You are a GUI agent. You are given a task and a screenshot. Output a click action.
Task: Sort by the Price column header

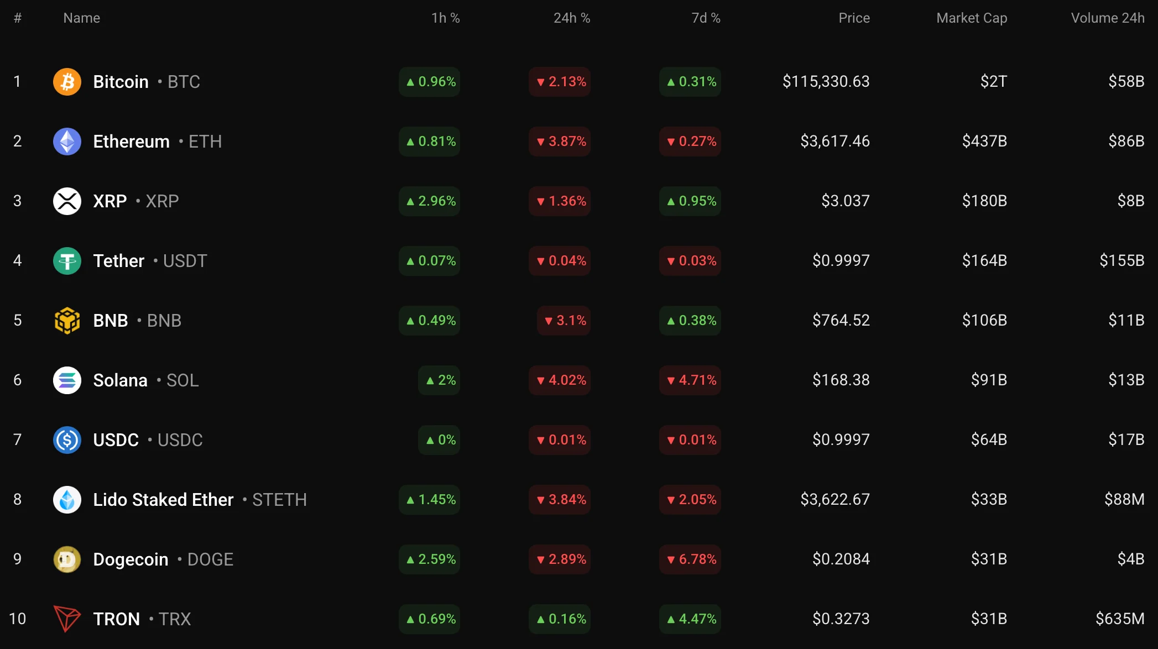pos(854,18)
